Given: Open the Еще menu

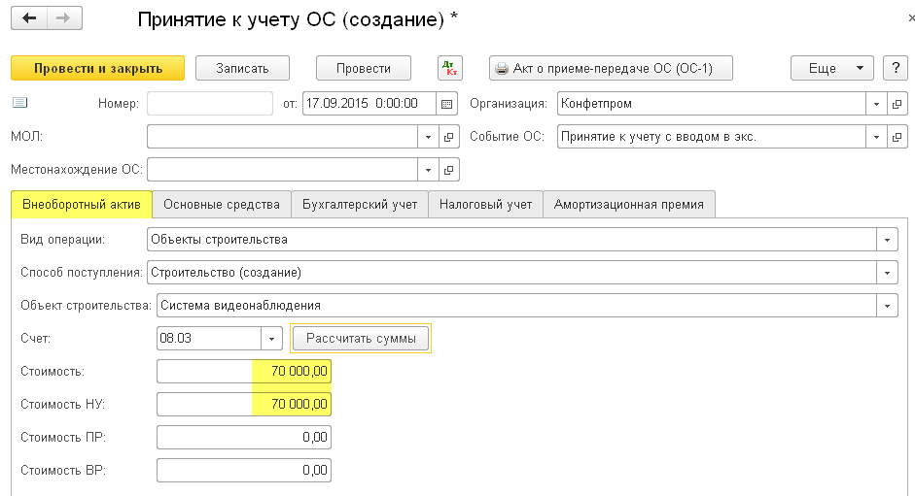Looking at the screenshot, I should pyautogui.click(x=832, y=68).
